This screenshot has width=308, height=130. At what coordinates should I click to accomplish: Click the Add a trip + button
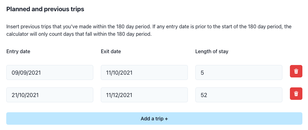(154, 118)
